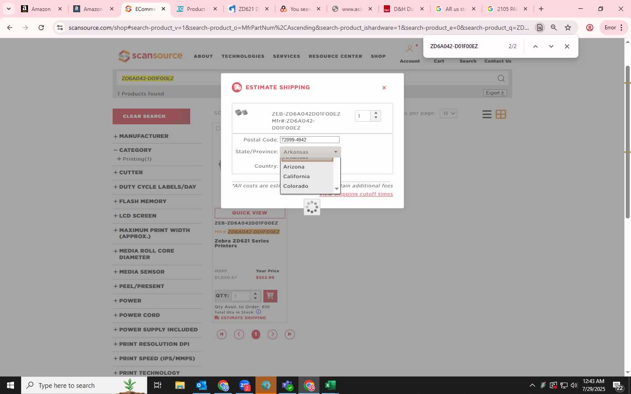Open the items per page dropdown
This screenshot has height=394, width=631.
pos(448,113)
